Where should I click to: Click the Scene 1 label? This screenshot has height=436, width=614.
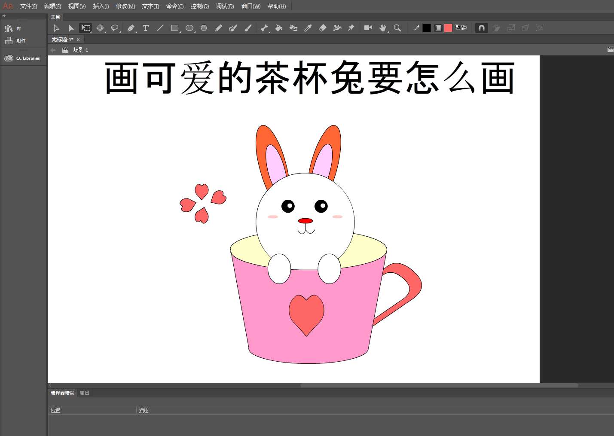80,50
